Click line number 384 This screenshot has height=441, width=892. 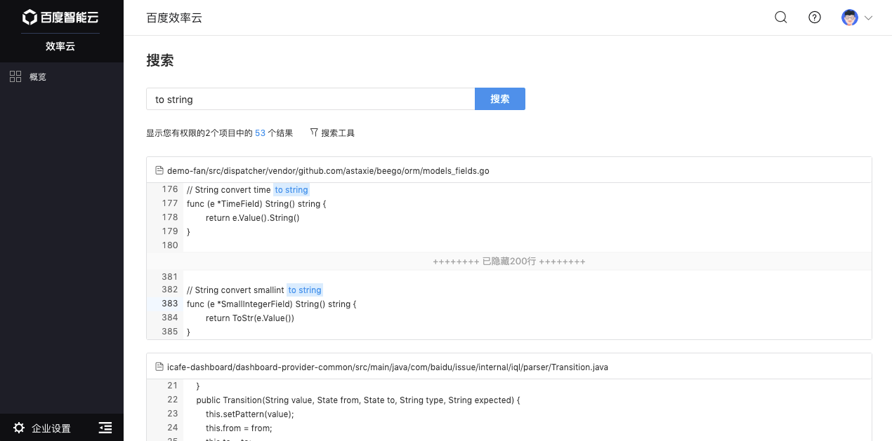pos(169,318)
